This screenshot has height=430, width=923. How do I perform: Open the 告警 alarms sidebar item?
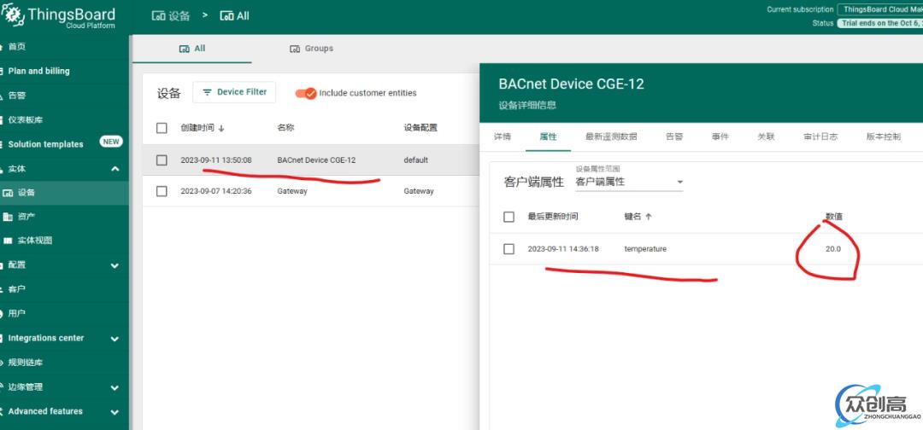coord(16,96)
